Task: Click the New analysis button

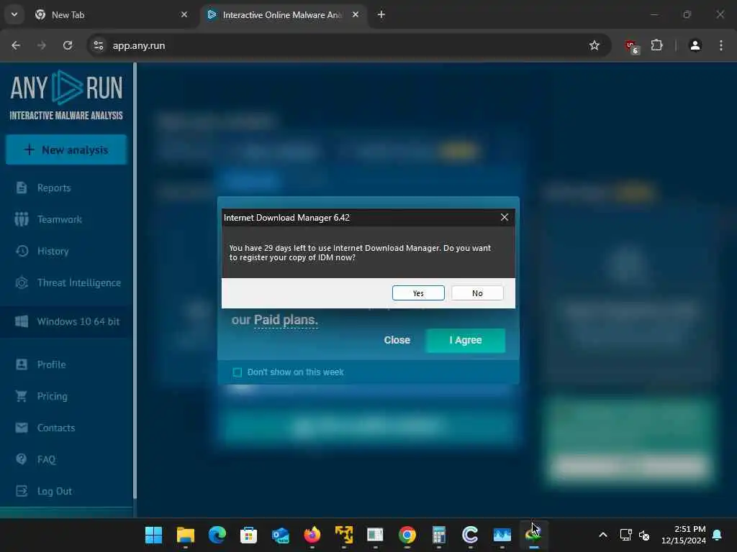Action: [66, 149]
